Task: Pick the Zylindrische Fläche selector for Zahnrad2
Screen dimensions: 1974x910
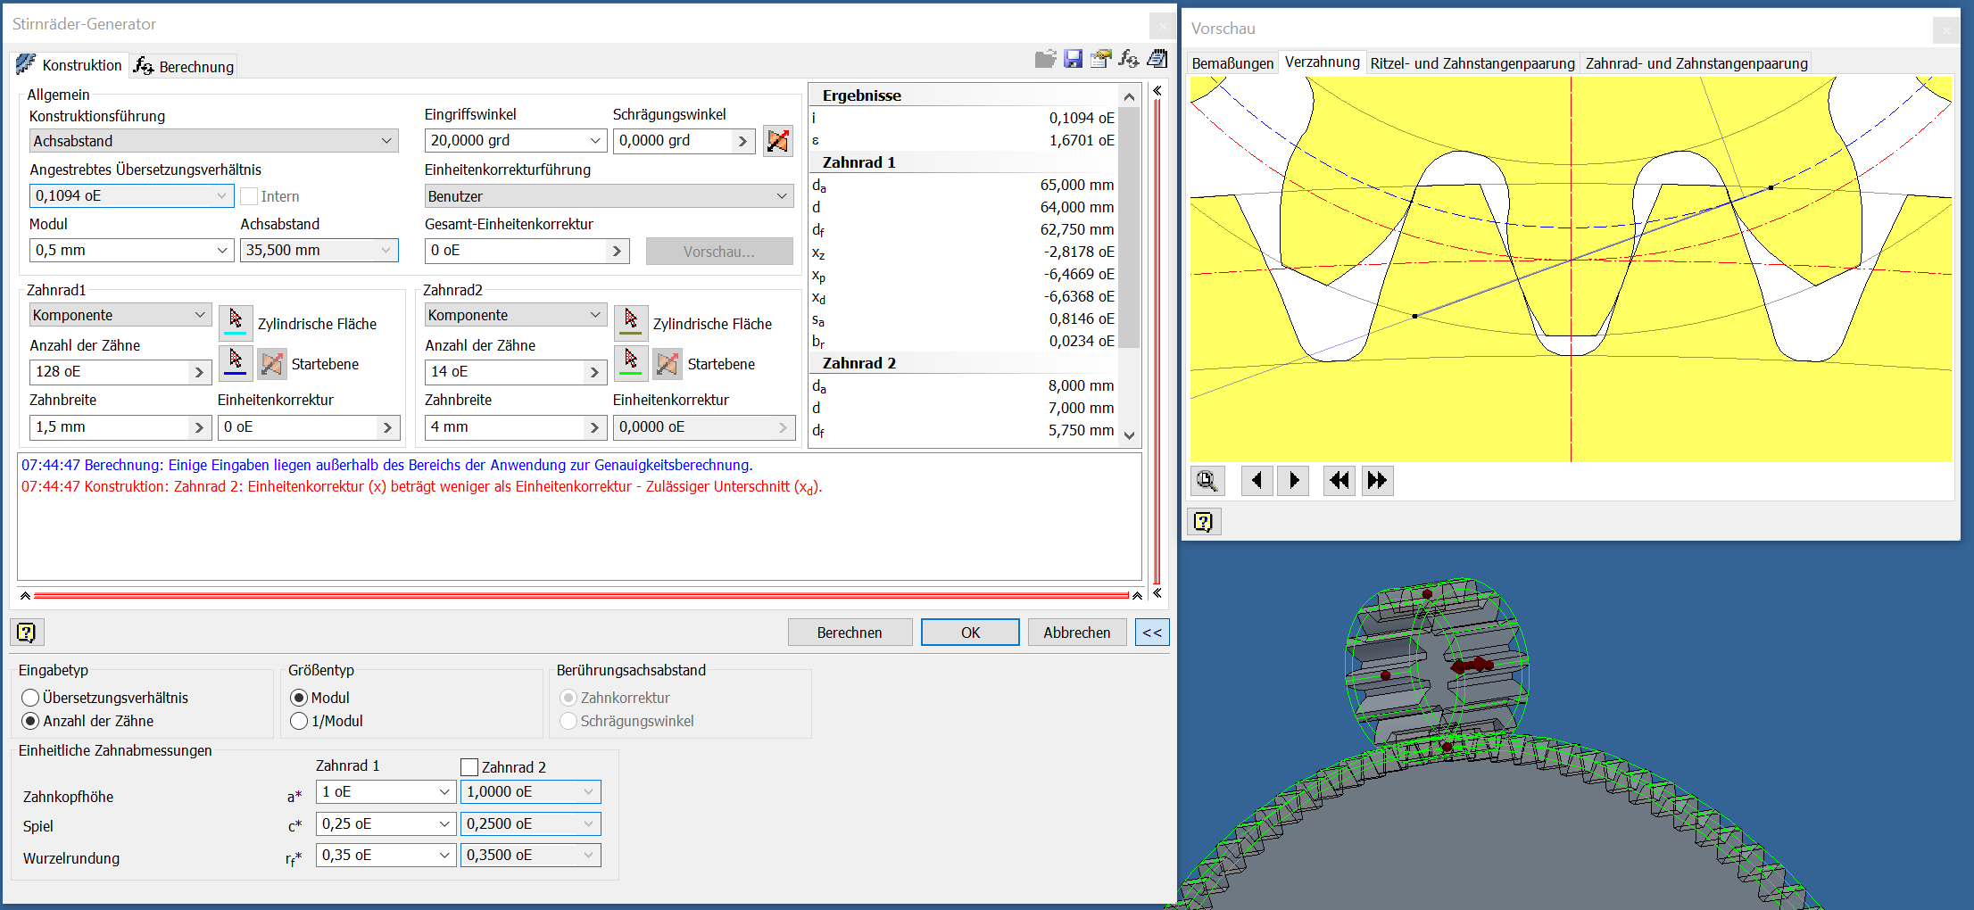Action: pyautogui.click(x=631, y=321)
